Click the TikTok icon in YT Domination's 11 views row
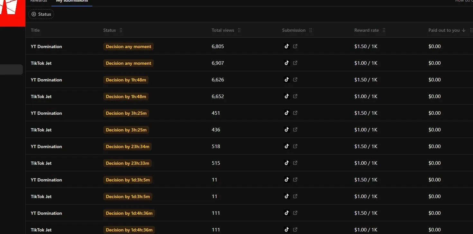Image resolution: width=473 pixels, height=234 pixels. click(x=287, y=180)
